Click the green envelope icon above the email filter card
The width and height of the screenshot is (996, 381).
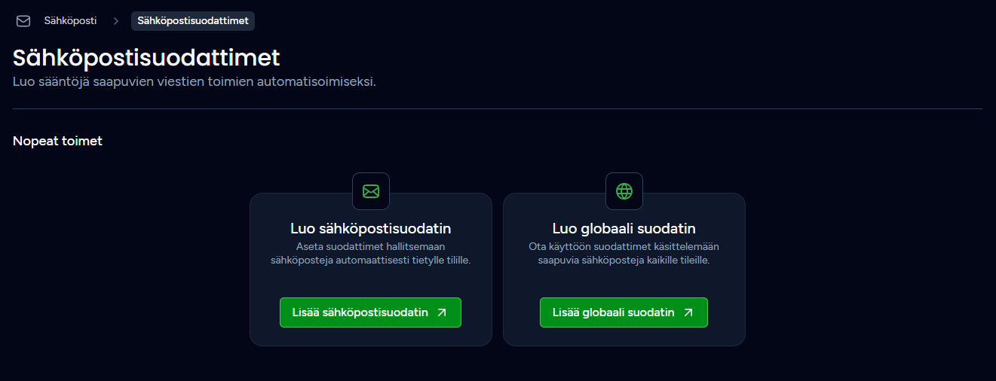pos(371,191)
